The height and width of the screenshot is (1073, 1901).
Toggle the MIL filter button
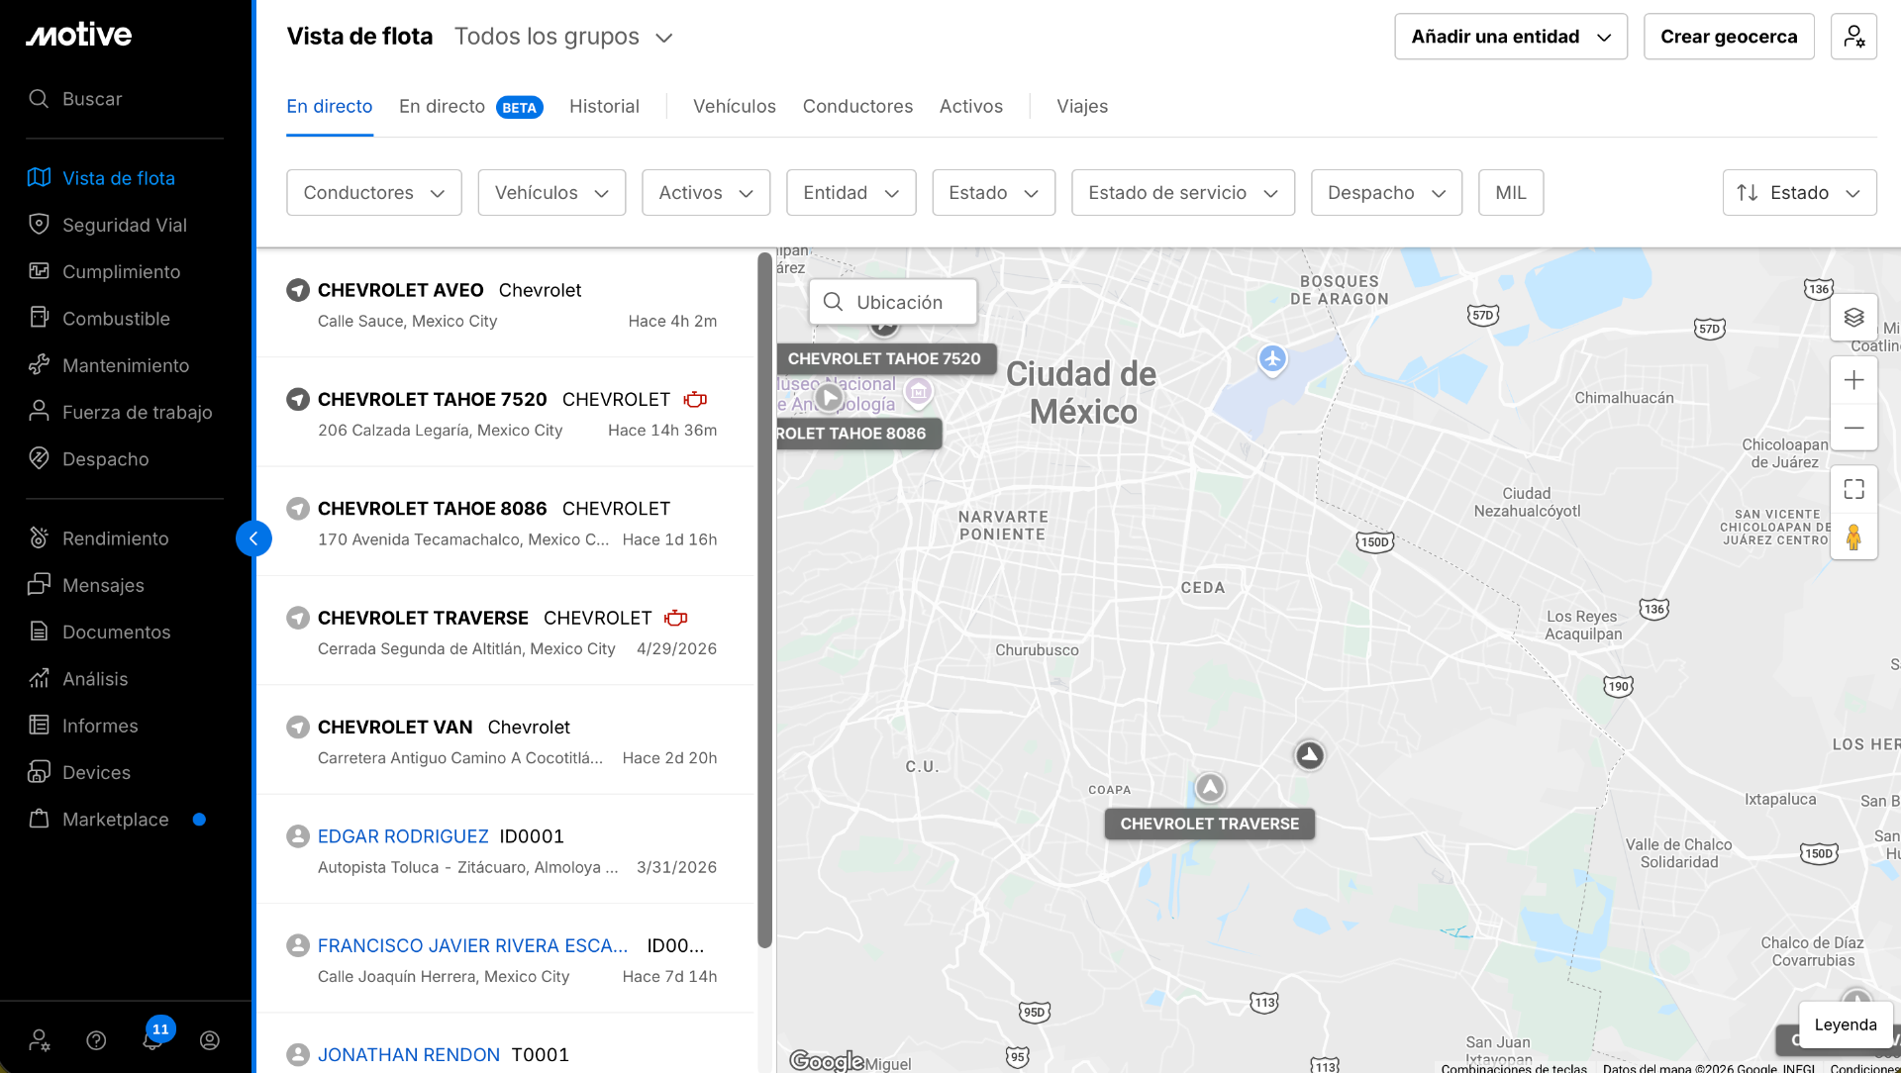tap(1511, 193)
